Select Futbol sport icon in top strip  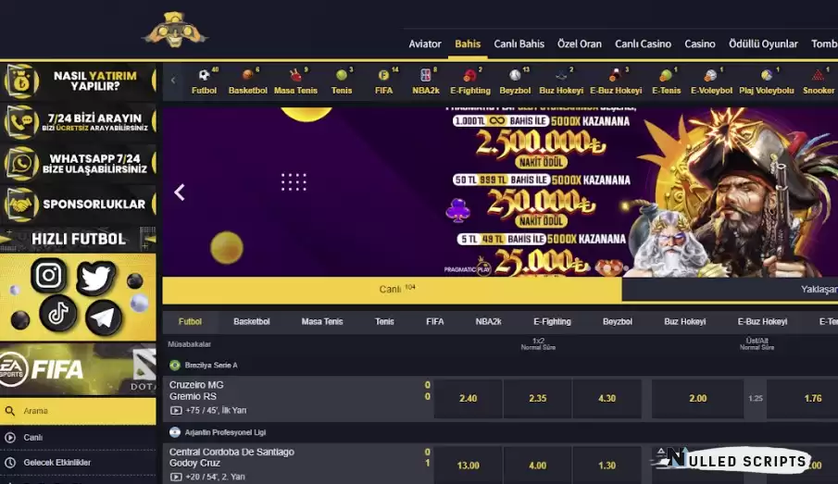(204, 81)
